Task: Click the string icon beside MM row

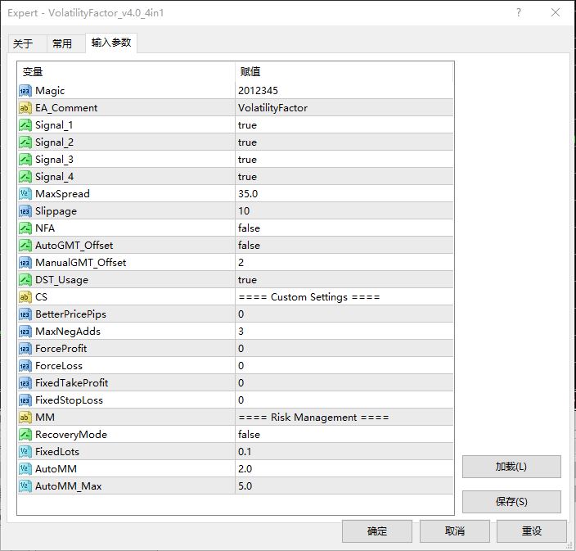Action: (x=25, y=418)
